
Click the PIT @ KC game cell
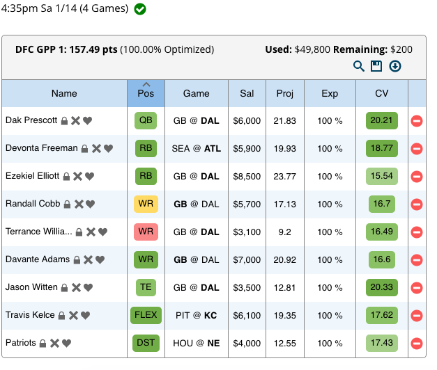coord(197,316)
